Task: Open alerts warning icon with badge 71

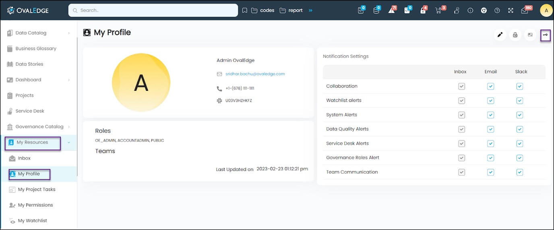Action: tap(392, 10)
